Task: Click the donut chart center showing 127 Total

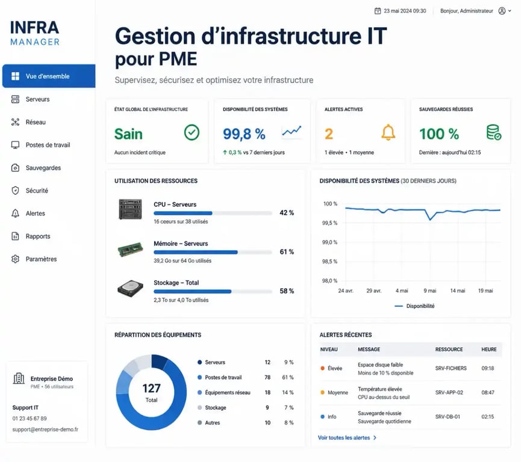Action: [152, 392]
